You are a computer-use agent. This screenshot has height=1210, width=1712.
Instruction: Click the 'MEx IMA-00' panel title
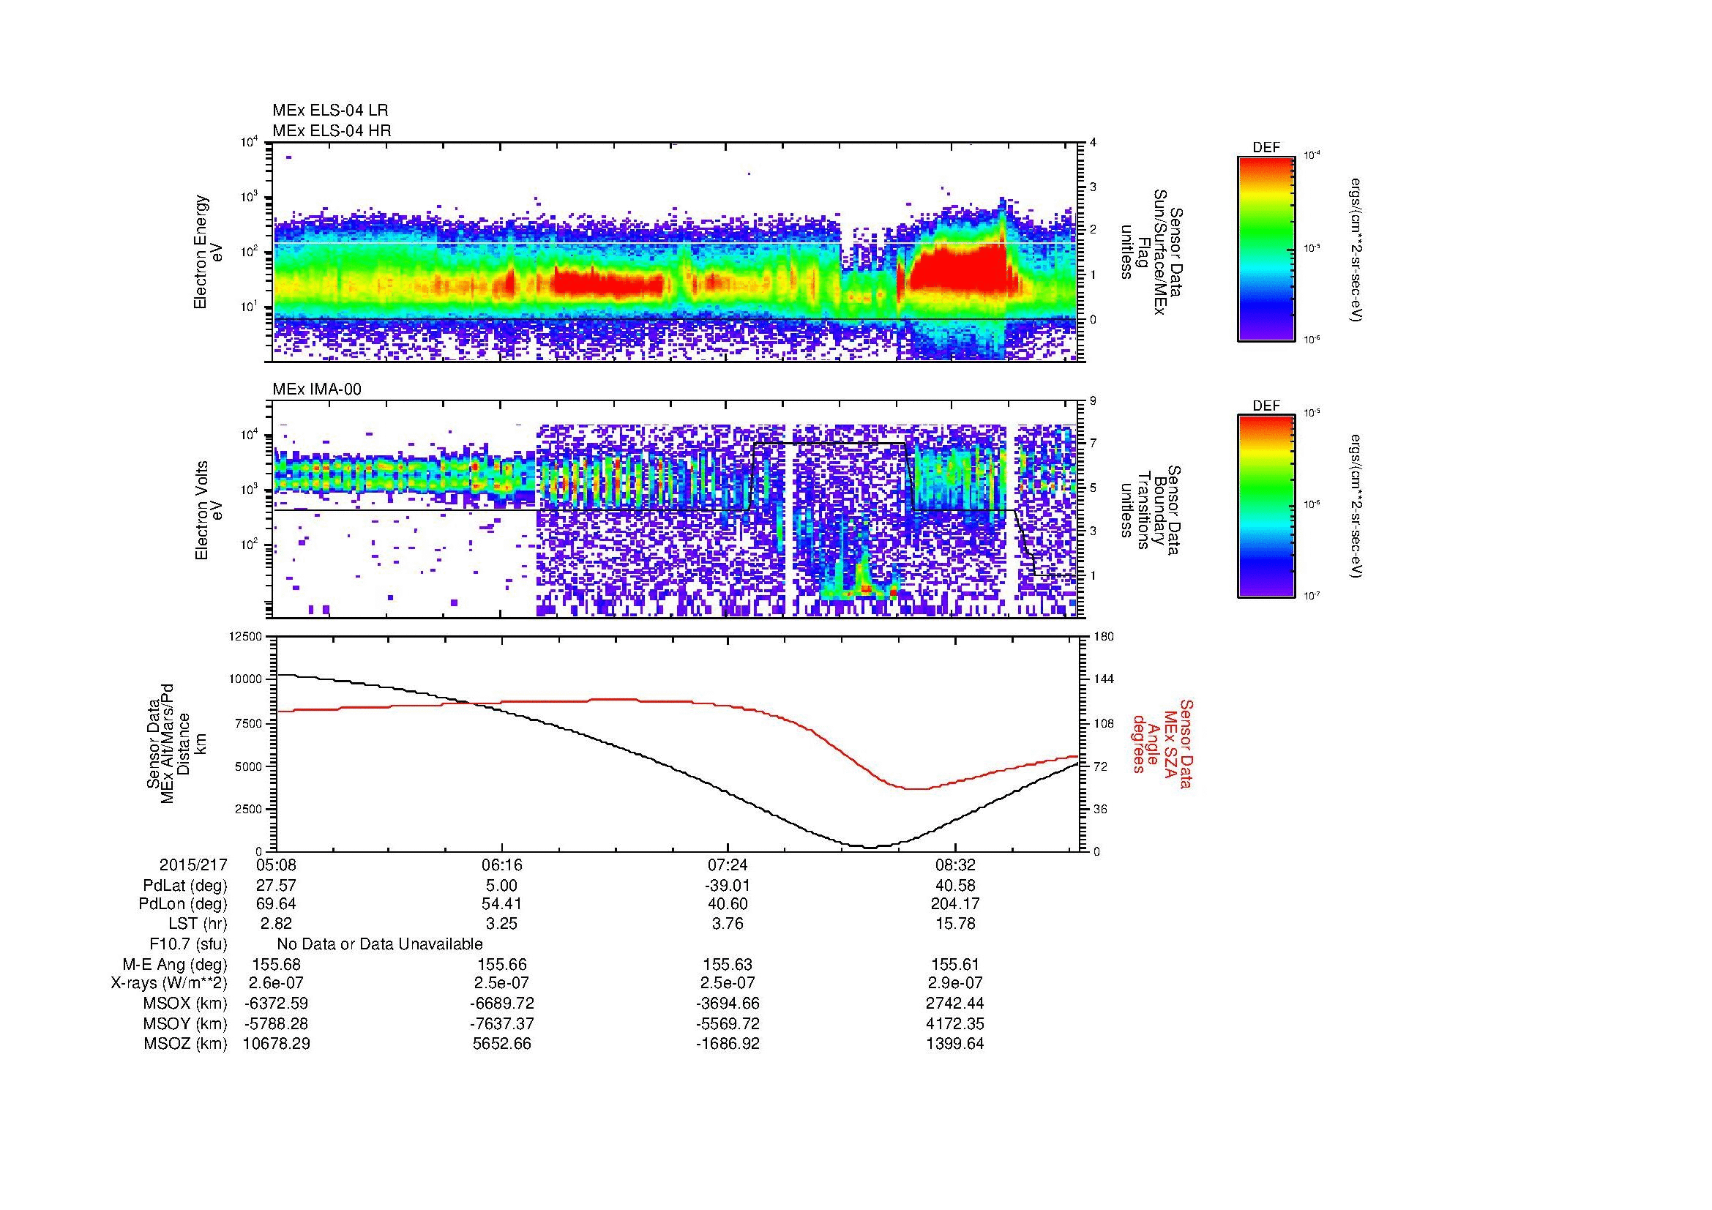[x=317, y=389]
